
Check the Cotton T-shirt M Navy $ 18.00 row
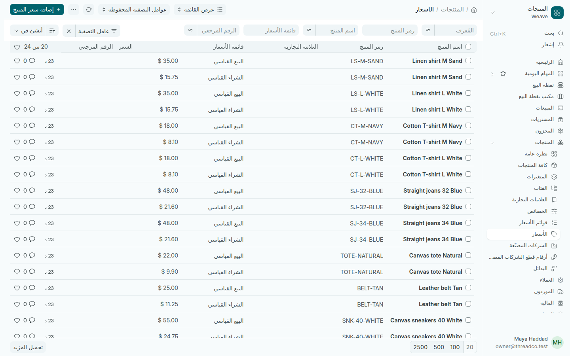pyautogui.click(x=468, y=125)
